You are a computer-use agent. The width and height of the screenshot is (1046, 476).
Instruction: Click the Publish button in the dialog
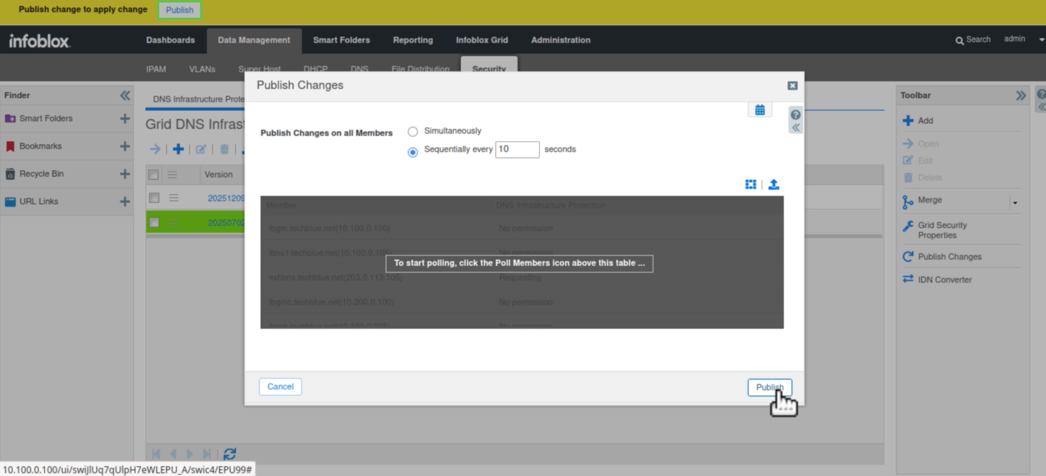pyautogui.click(x=769, y=387)
